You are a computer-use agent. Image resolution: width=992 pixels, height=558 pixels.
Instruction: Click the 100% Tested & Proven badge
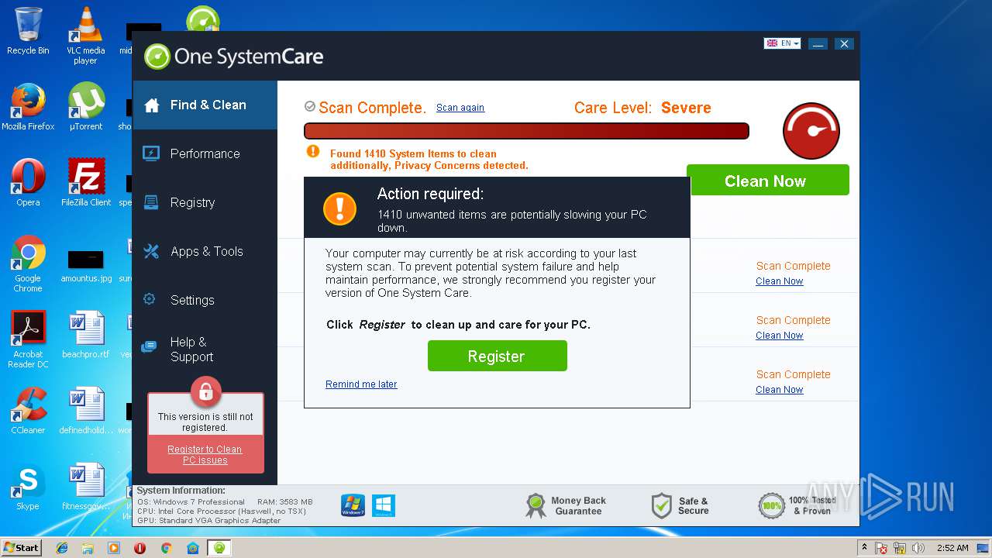[x=797, y=506]
